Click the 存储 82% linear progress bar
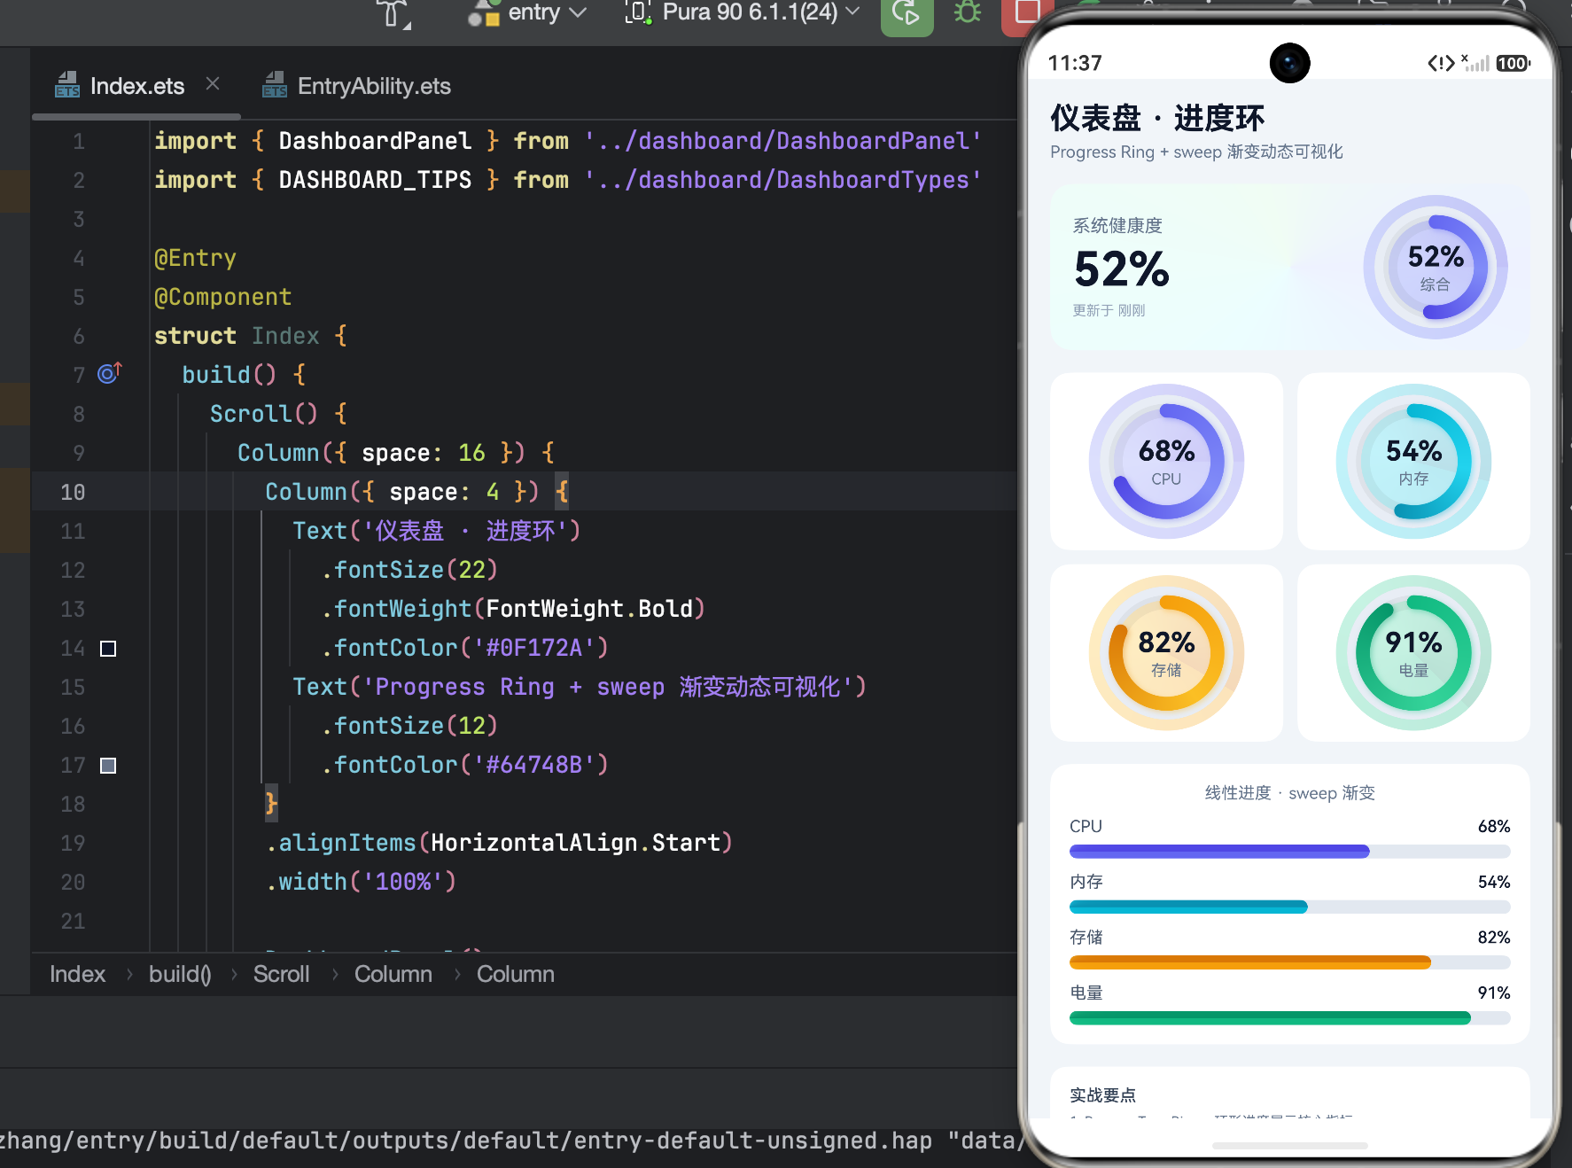The height and width of the screenshot is (1168, 1572). point(1289,962)
